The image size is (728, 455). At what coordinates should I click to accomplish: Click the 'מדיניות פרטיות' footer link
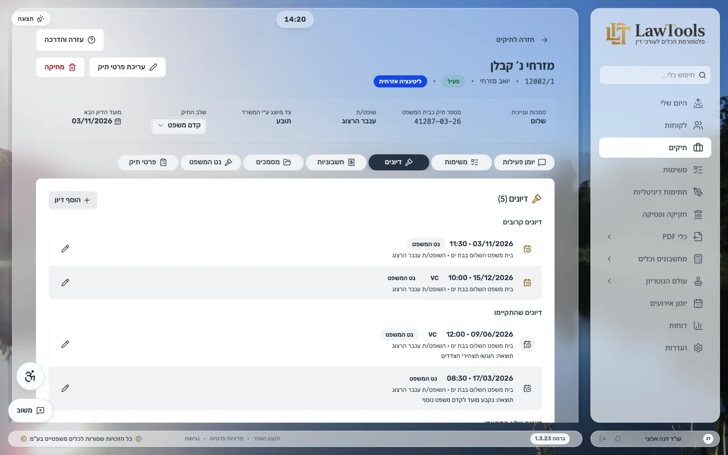226,439
